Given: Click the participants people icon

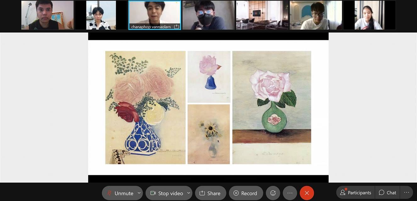Looking at the screenshot, I should [x=342, y=193].
